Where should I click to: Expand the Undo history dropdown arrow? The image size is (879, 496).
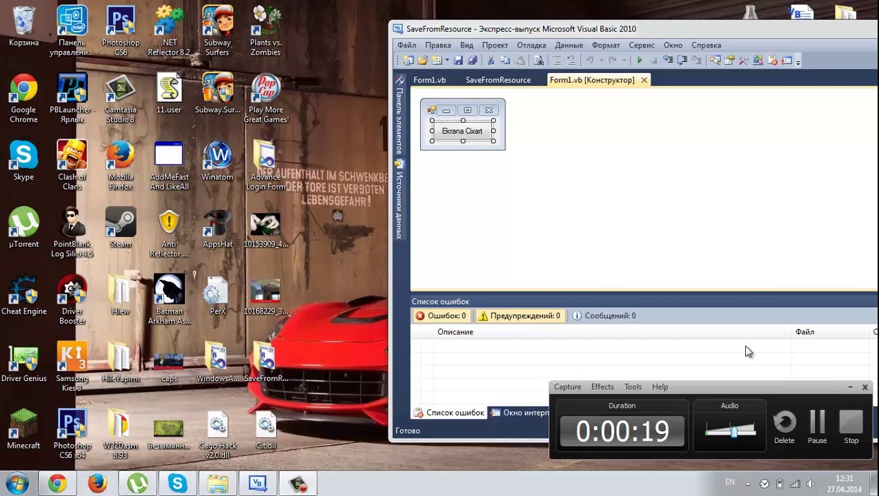[601, 61]
